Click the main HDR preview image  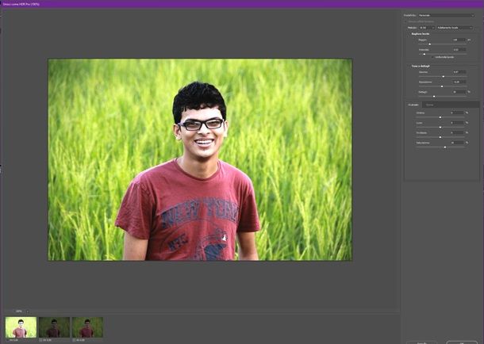pyautogui.click(x=199, y=159)
